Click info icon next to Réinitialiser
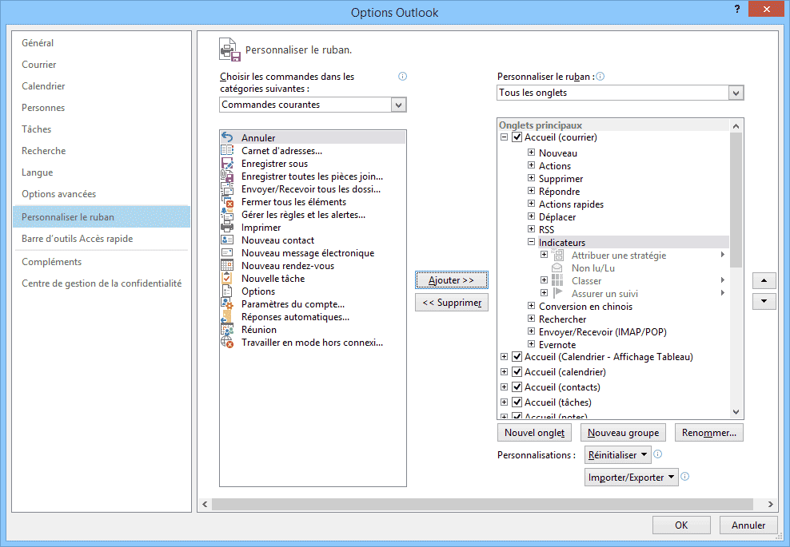The width and height of the screenshot is (790, 547). tap(658, 454)
